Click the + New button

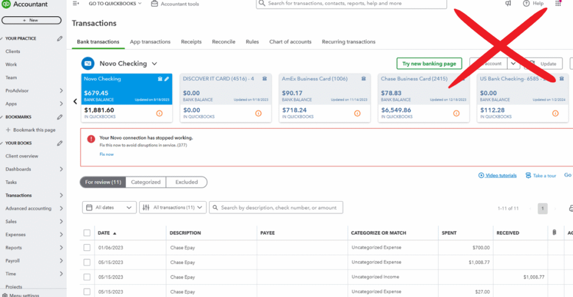tap(31, 21)
